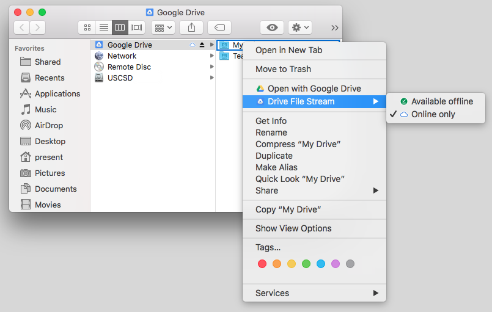
Task: Choose Quick Look “My Drive”
Action: [x=314, y=179]
